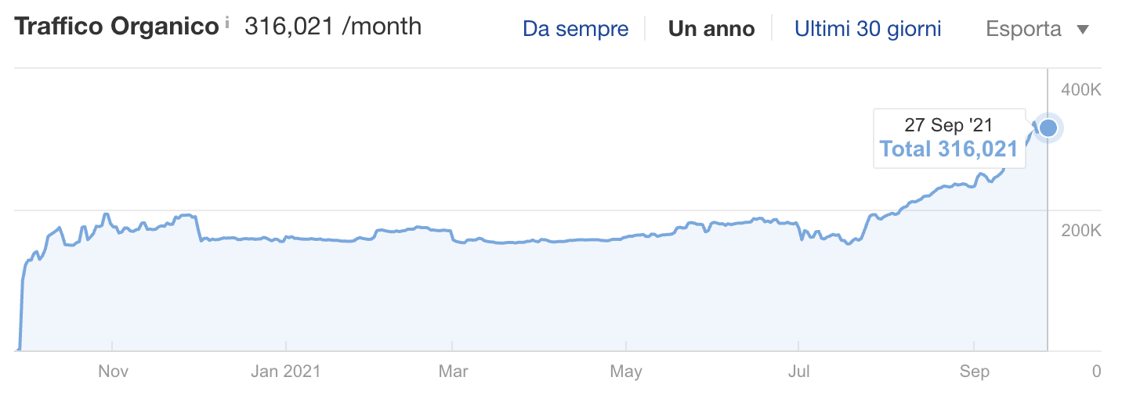Click the 0 y-axis baseline label
The width and height of the screenshot is (1122, 413).
1096,372
